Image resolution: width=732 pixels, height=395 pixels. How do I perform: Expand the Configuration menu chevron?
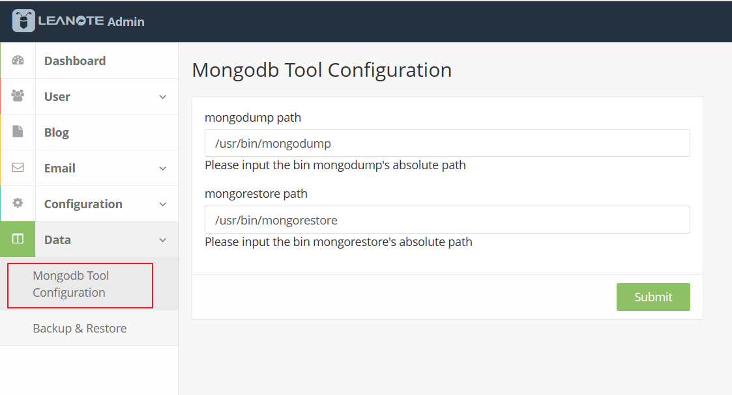coord(162,204)
